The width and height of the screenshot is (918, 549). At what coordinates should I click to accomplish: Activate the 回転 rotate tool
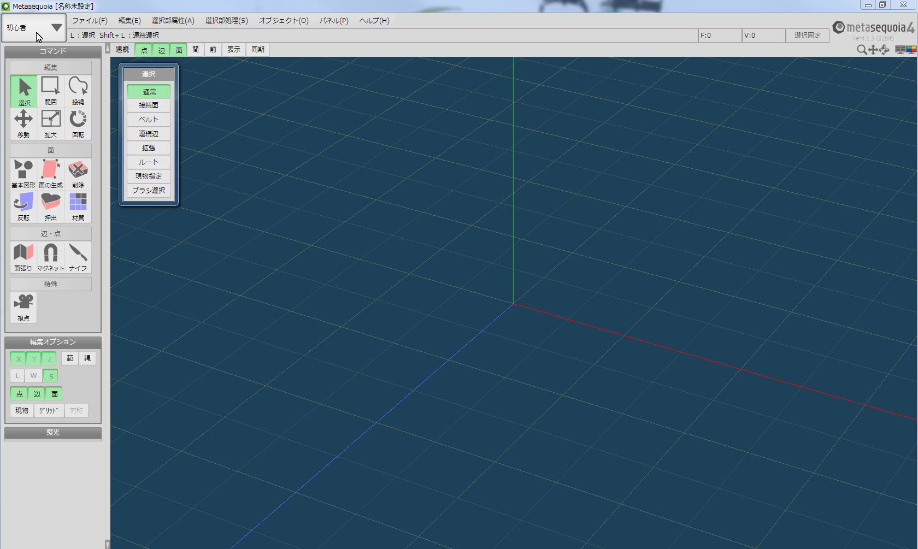point(78,124)
